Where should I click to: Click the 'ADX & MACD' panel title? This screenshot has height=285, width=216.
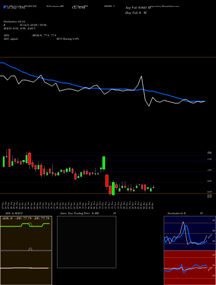click(14, 213)
